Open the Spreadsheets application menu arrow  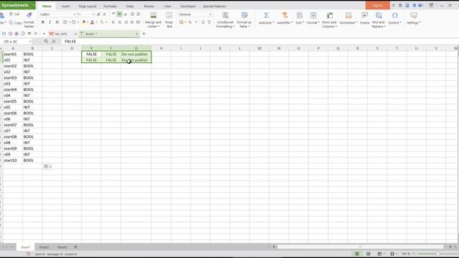[x=33, y=5]
